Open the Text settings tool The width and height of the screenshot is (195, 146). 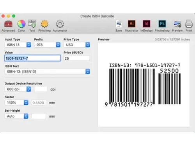coord(32,26)
